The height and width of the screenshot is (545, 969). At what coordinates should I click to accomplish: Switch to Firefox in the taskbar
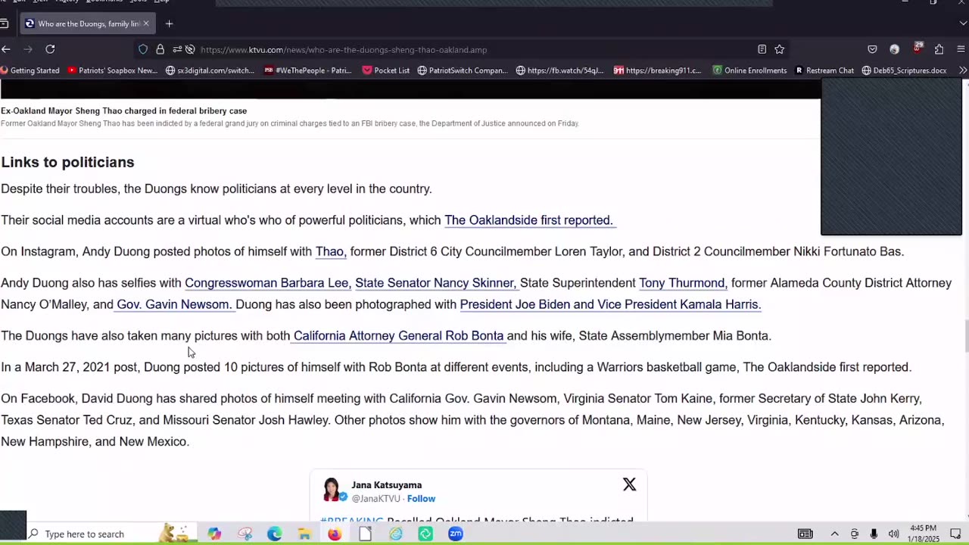point(335,534)
